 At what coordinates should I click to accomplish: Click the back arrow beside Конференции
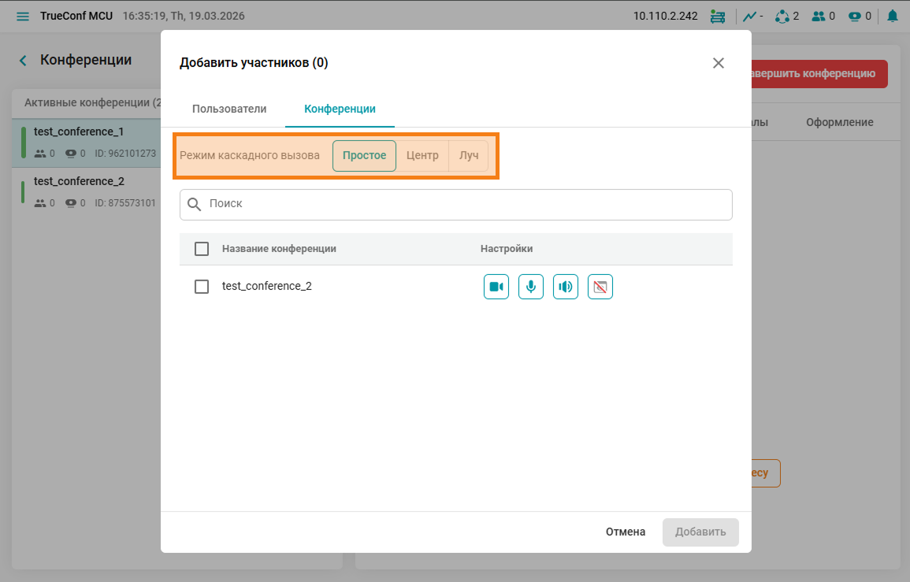point(24,61)
